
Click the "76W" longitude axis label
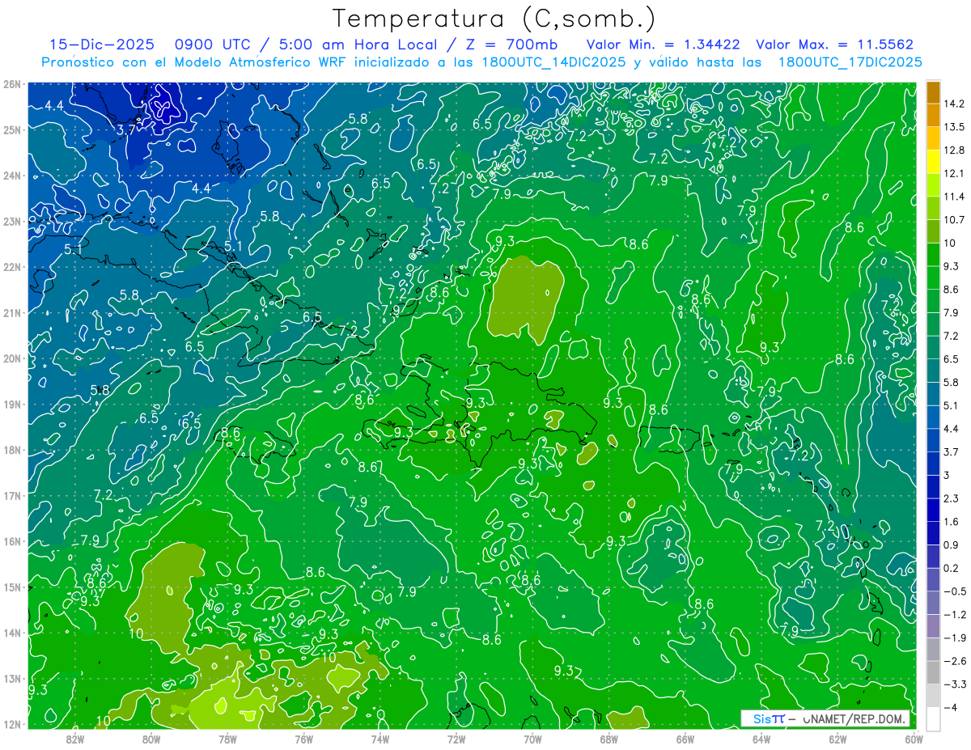coord(303,739)
